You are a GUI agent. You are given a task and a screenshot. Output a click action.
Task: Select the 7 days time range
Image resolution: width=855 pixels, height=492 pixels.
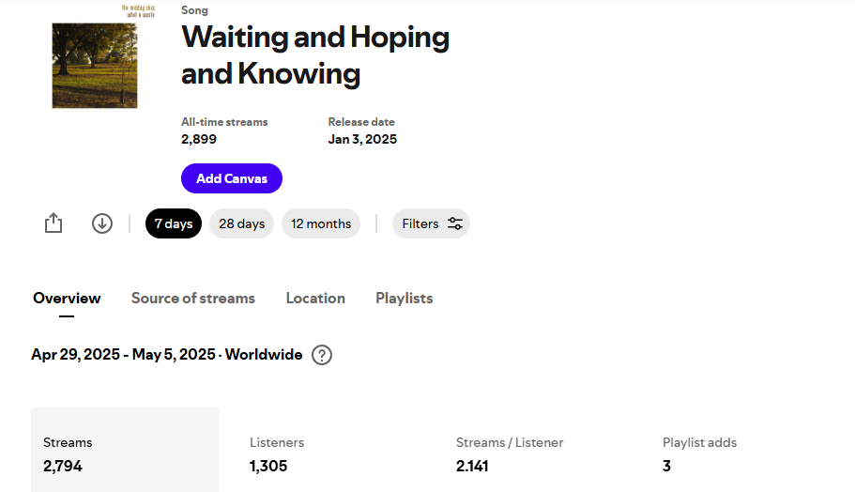pos(174,223)
